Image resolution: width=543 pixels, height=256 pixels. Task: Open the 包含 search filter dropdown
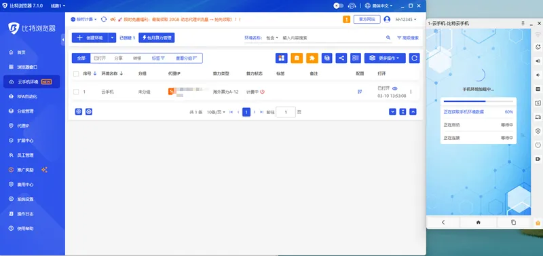click(x=272, y=38)
